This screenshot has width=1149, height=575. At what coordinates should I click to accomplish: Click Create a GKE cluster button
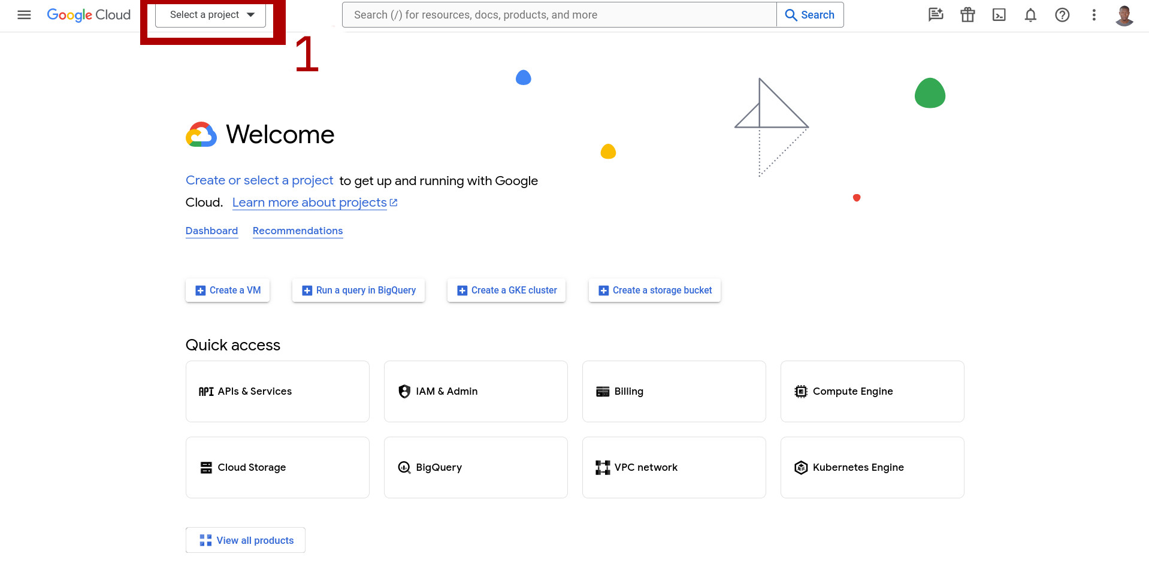point(506,290)
